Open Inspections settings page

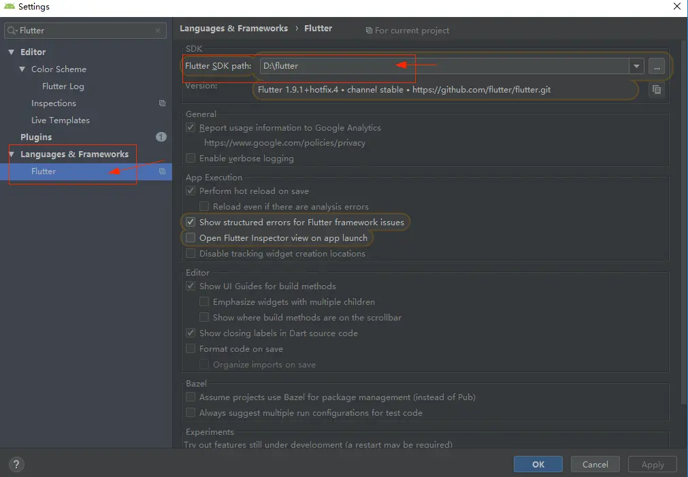(x=54, y=103)
